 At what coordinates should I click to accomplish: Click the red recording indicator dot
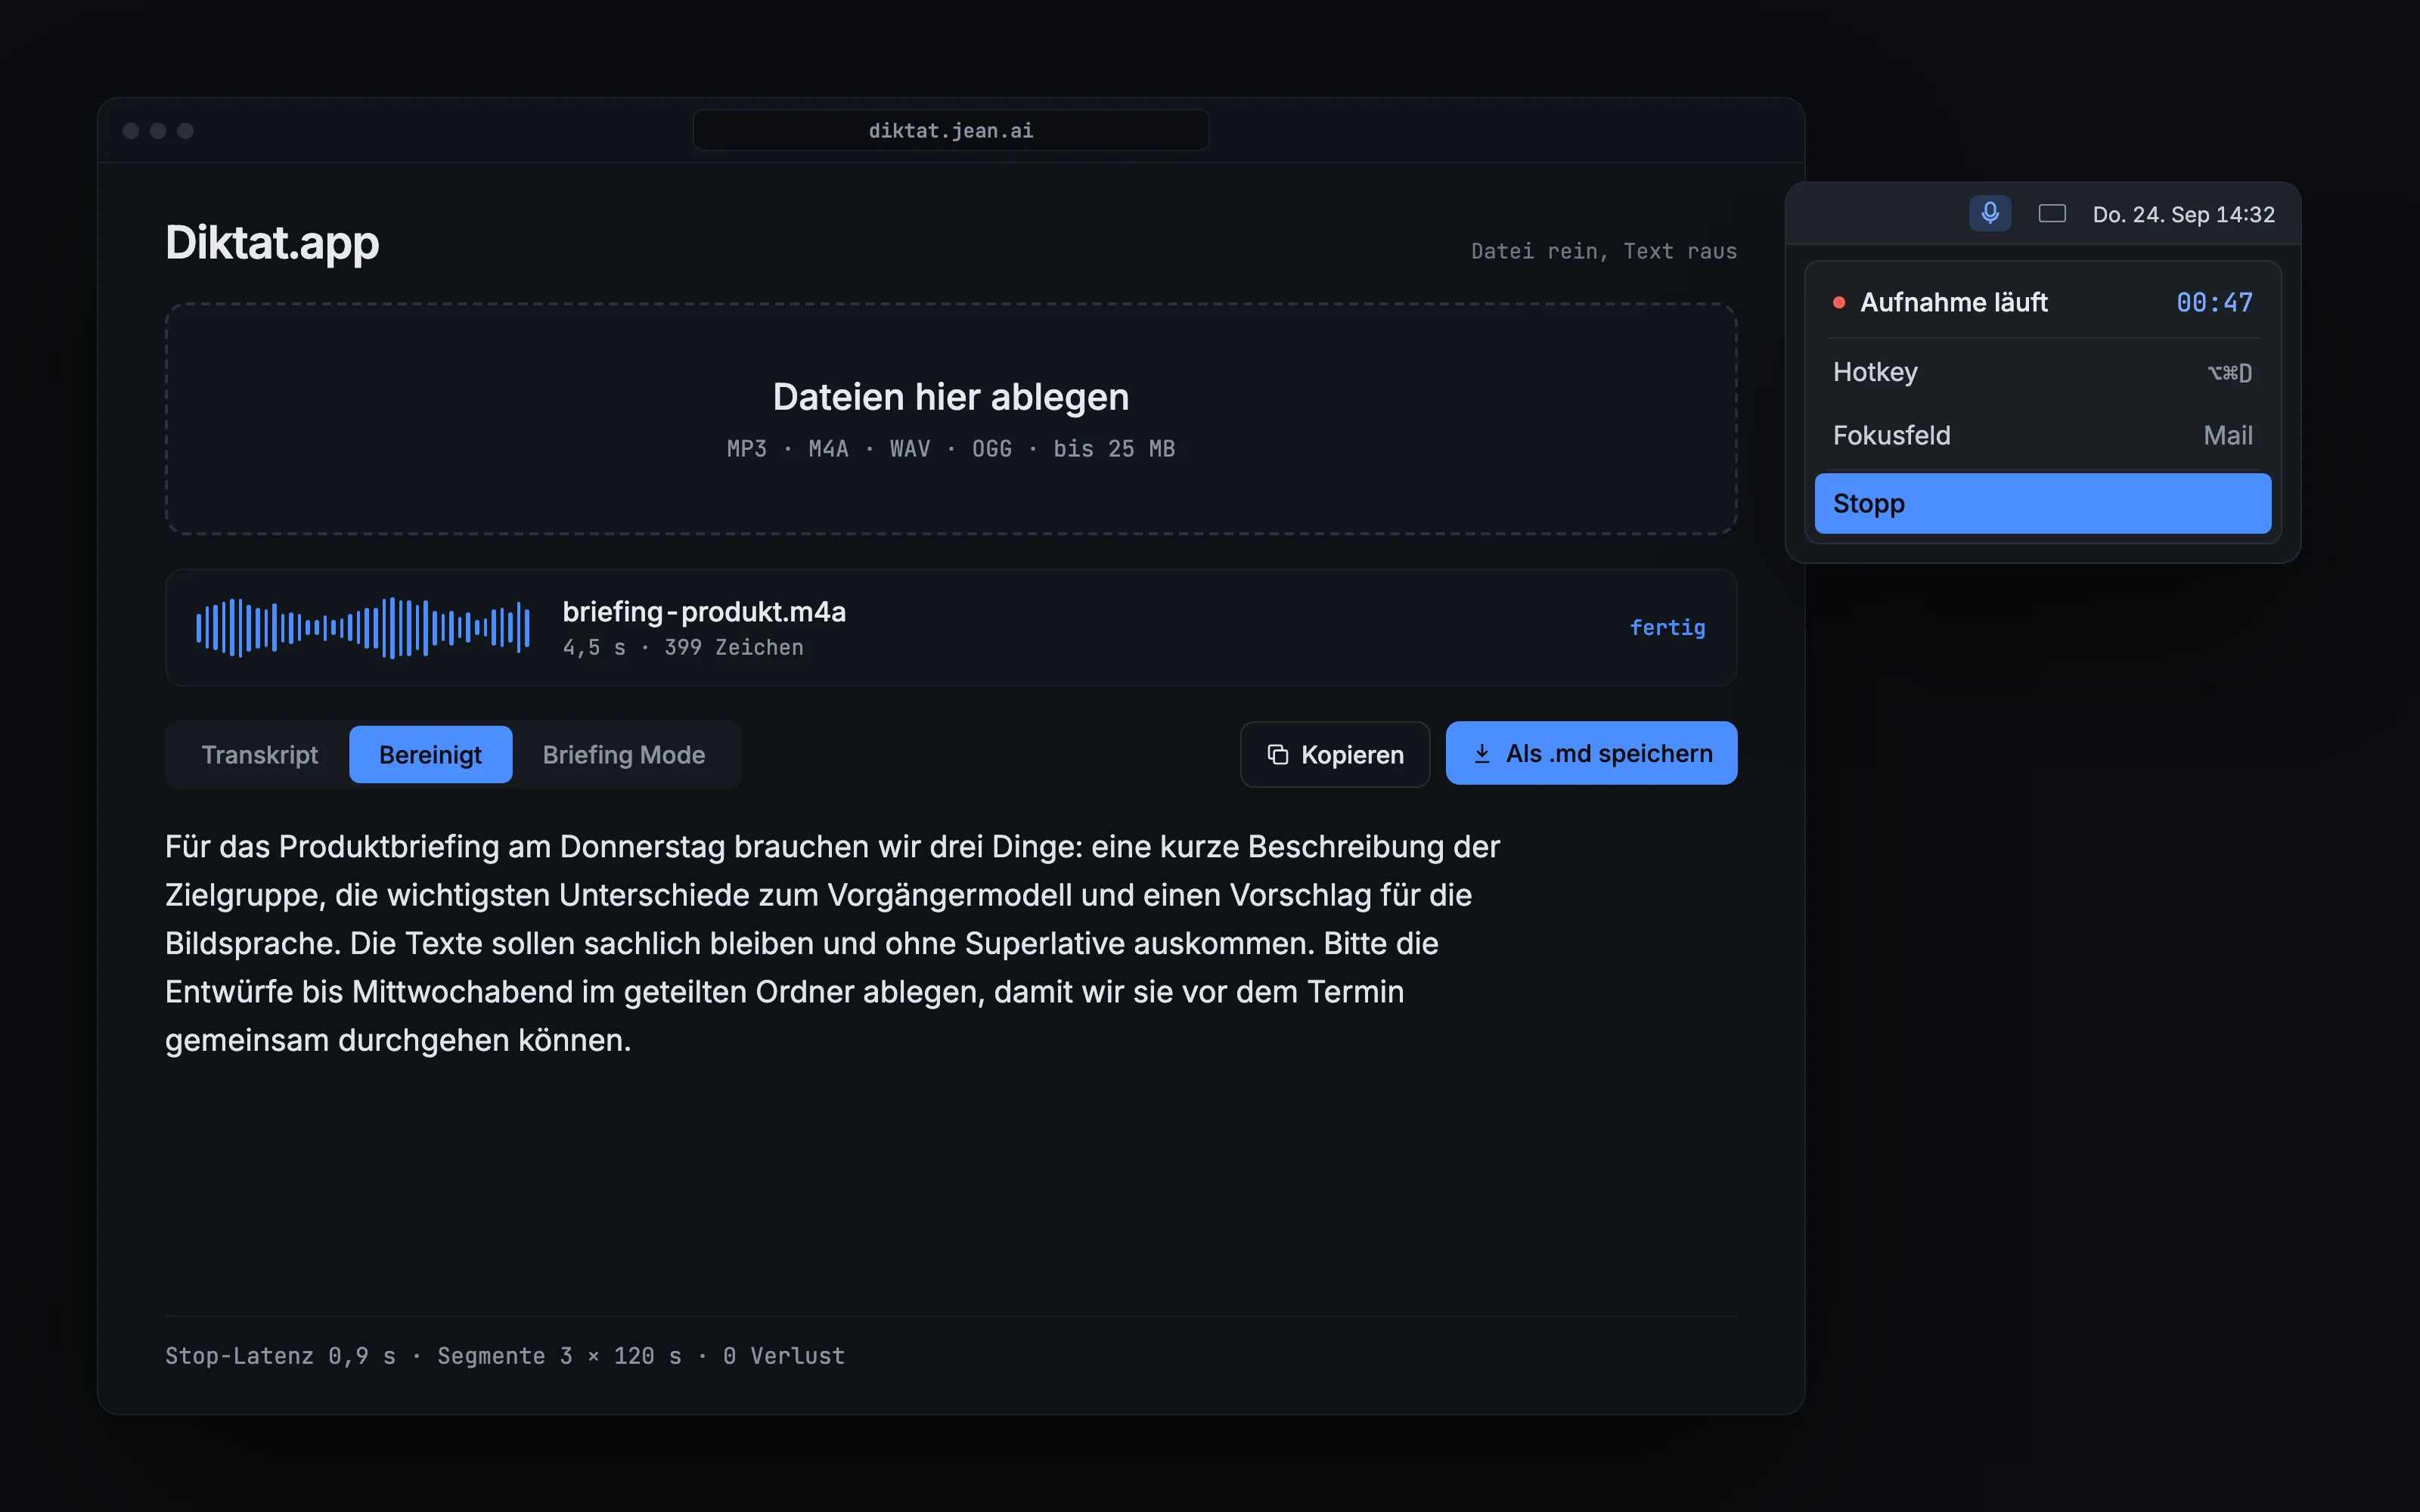coord(1838,302)
